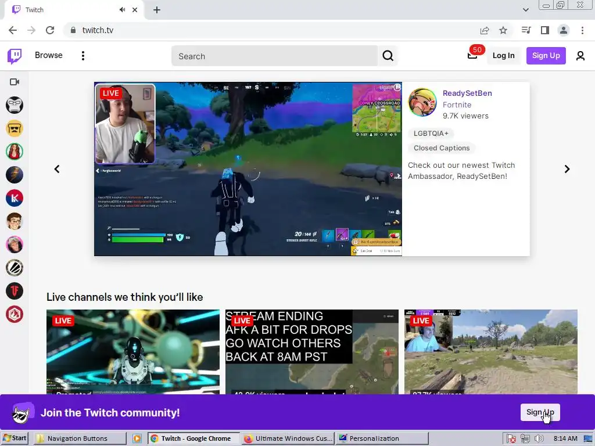Open the media control icon in Chrome toolbar
The width and height of the screenshot is (595, 446).
(x=526, y=30)
